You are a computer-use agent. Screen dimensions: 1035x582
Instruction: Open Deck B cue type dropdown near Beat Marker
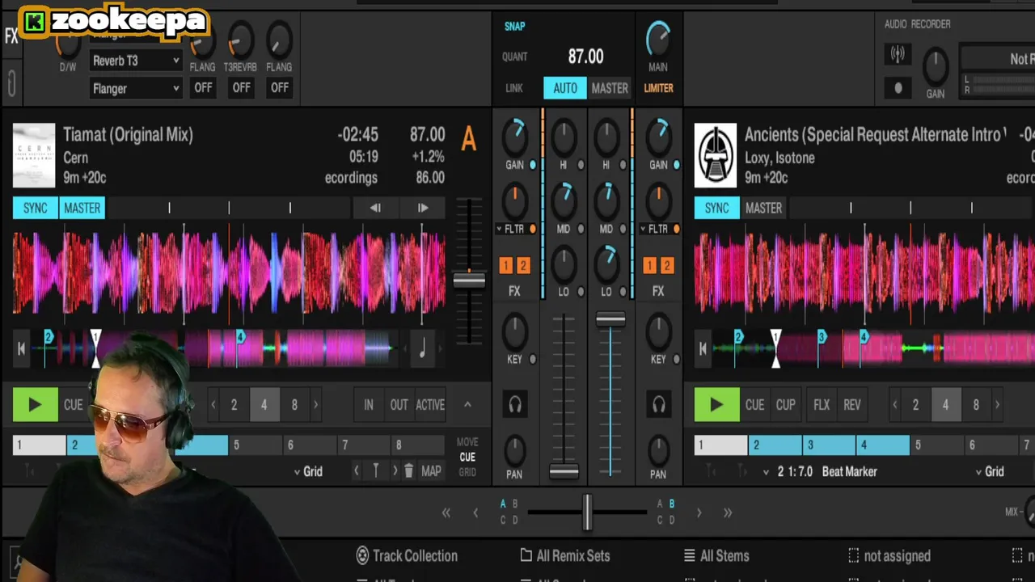767,472
